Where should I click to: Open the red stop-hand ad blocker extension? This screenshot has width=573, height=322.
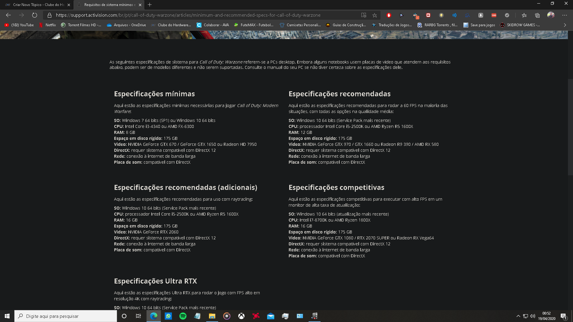pos(389,15)
